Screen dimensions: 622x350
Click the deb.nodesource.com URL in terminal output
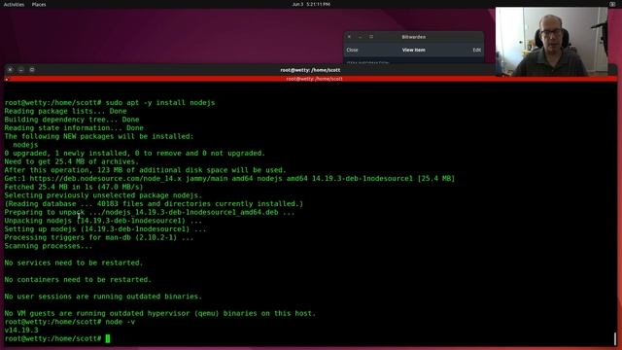106,179
